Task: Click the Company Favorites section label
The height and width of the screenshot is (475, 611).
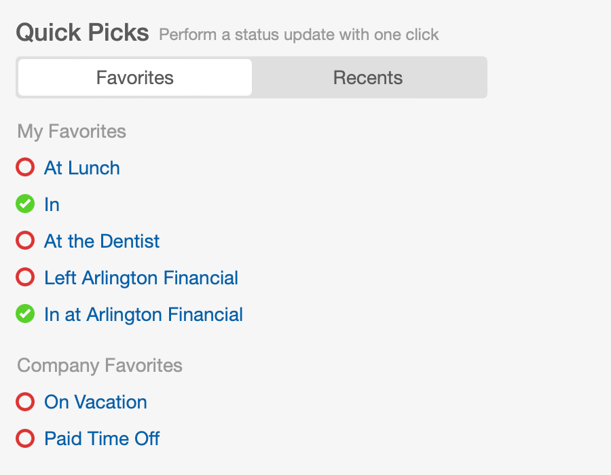Action: (x=100, y=366)
